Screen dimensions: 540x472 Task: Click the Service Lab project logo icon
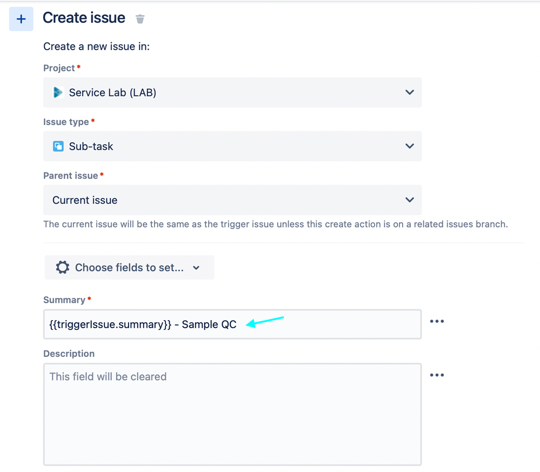[x=58, y=92]
